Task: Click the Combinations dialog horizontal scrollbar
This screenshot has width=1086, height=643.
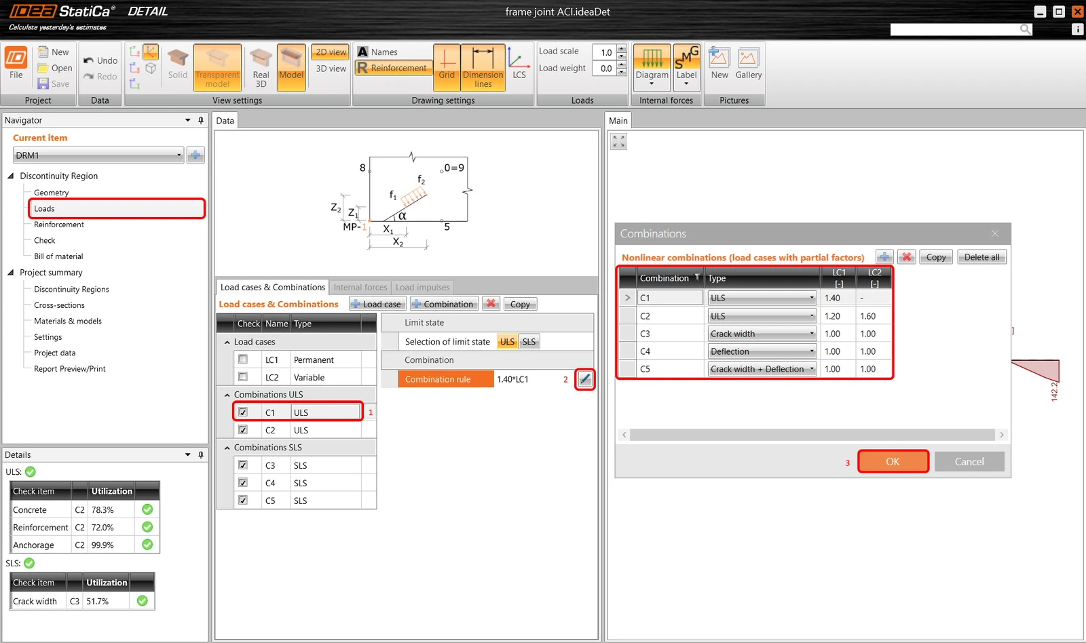Action: point(812,435)
